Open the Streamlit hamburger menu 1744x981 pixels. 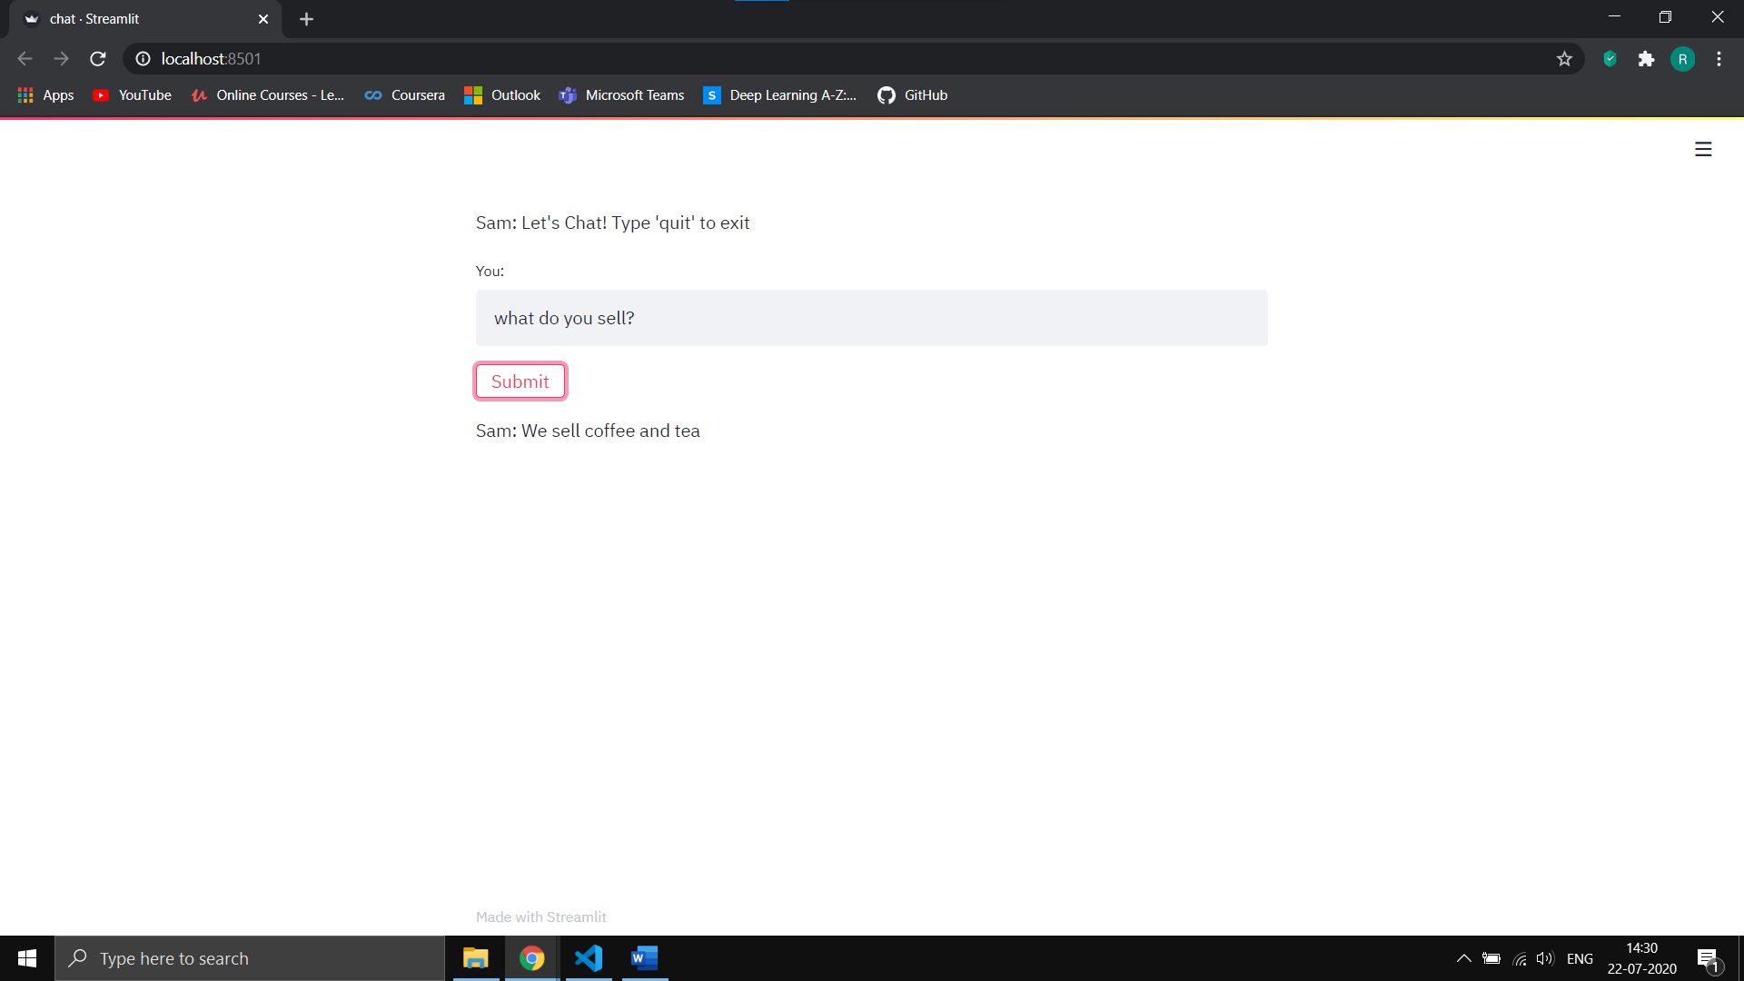[x=1703, y=149]
